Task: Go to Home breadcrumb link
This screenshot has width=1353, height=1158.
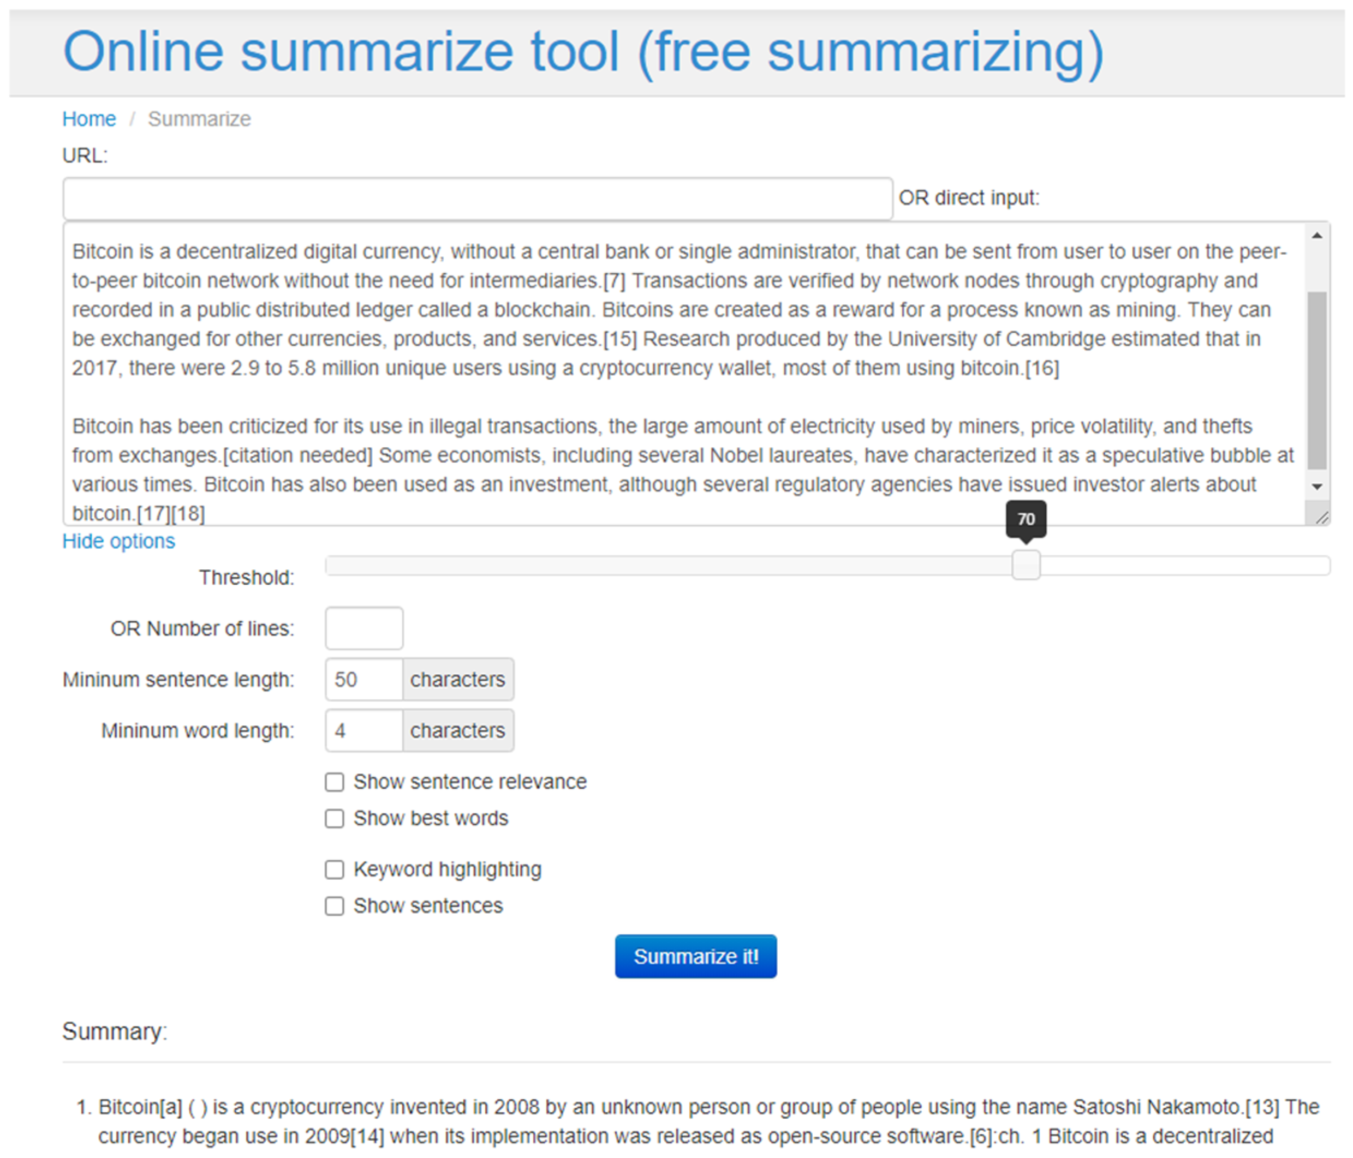Action: point(89,119)
